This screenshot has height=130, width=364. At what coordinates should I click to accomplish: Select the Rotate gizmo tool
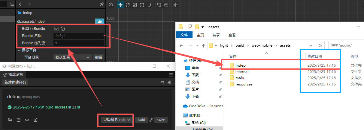click(x=128, y=4)
